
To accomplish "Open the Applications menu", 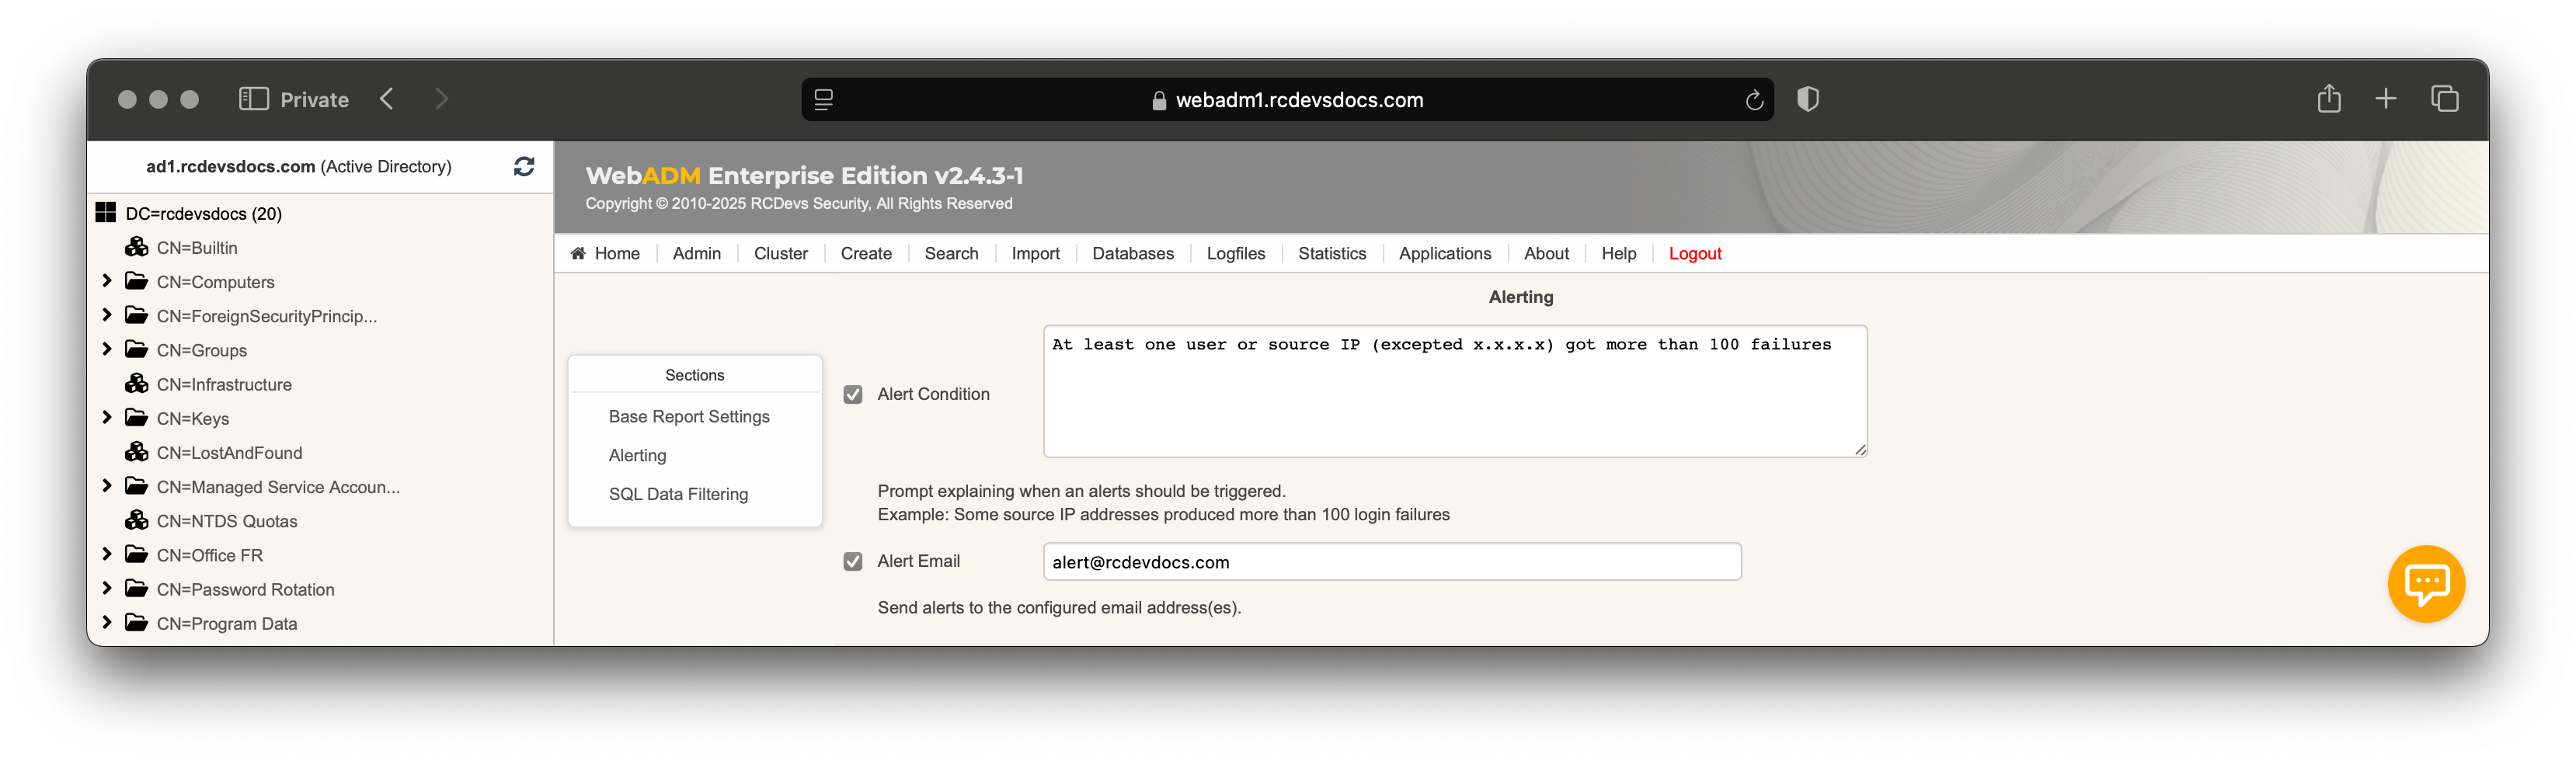I will [x=1445, y=254].
